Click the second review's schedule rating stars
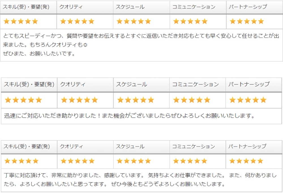283x193 pixels. point(136,100)
